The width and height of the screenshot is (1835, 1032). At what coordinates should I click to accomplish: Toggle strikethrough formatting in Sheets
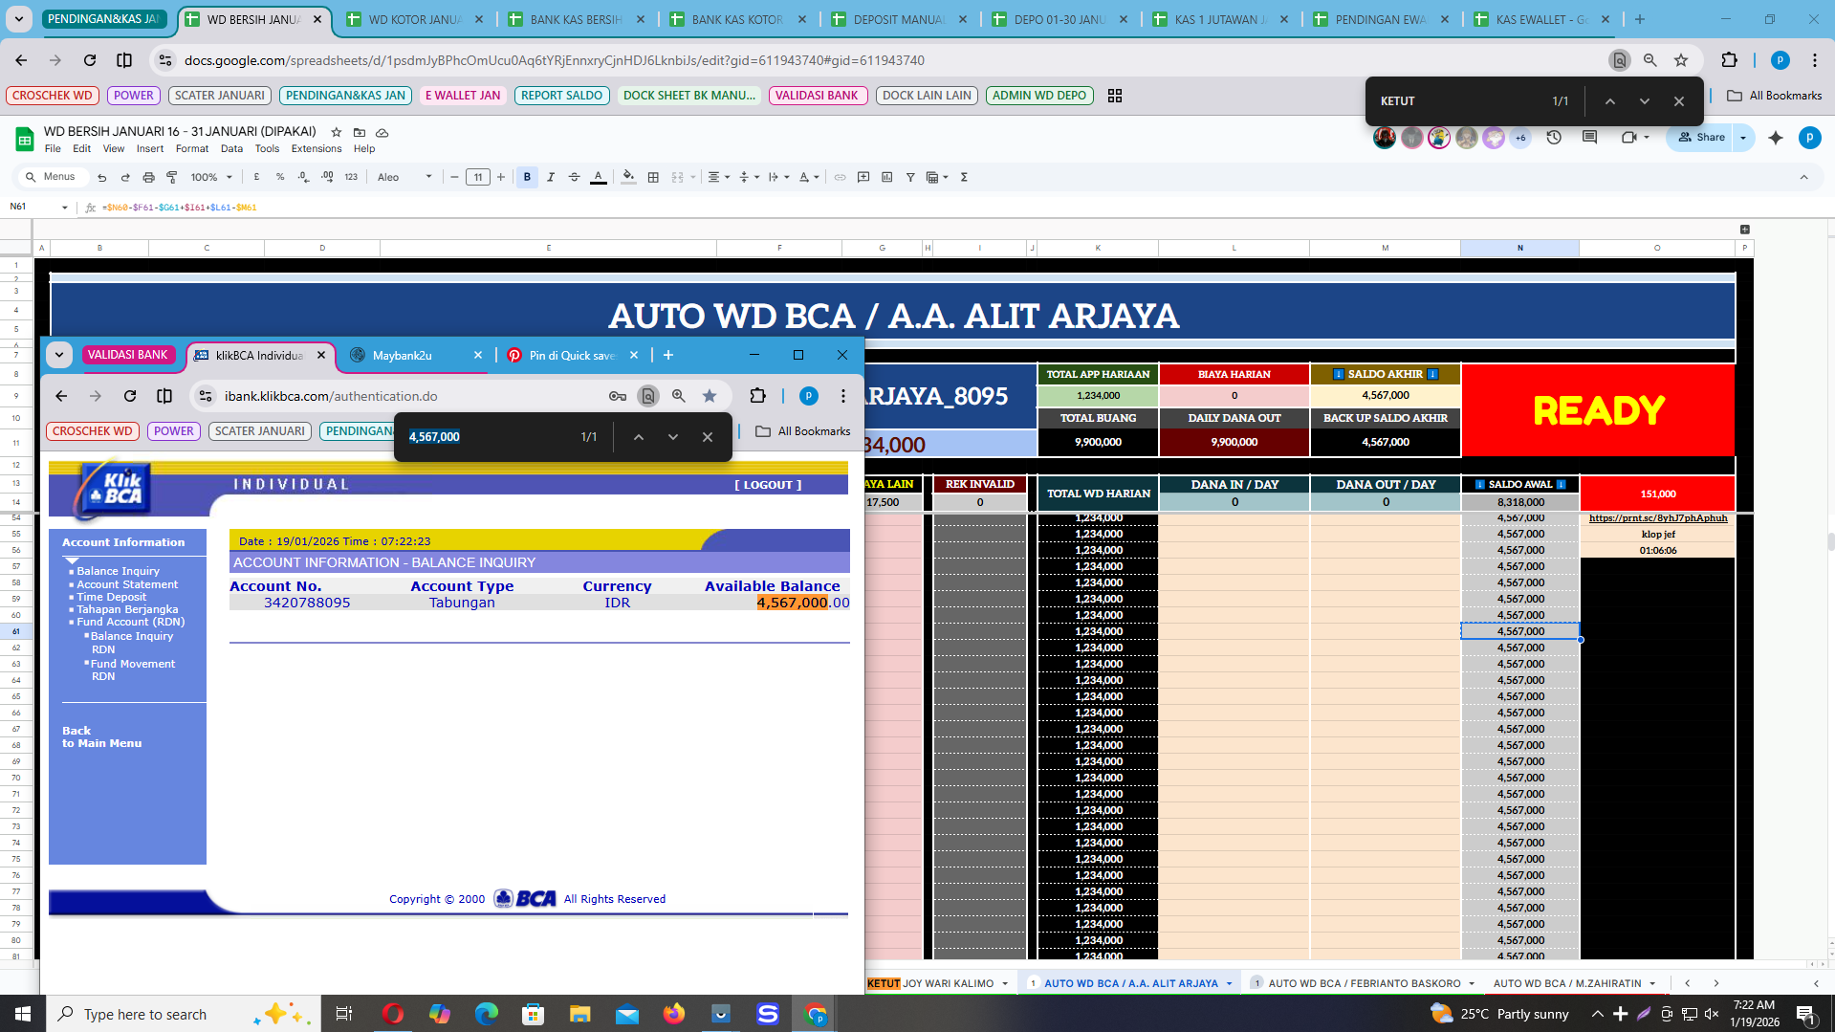point(574,177)
